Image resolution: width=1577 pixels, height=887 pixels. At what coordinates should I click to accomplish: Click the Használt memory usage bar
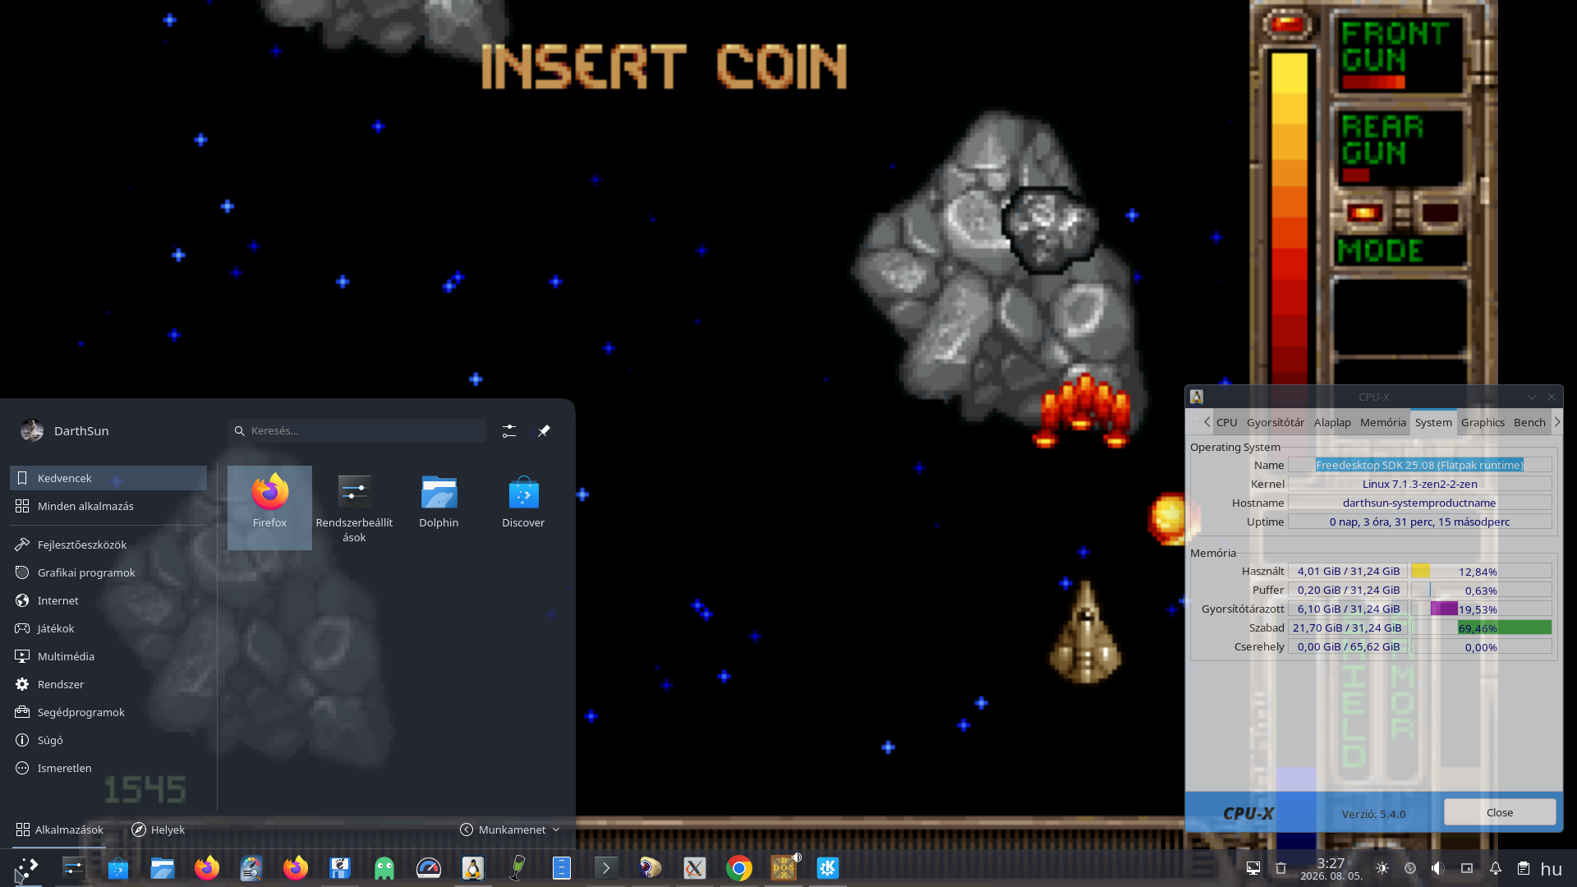point(1481,571)
